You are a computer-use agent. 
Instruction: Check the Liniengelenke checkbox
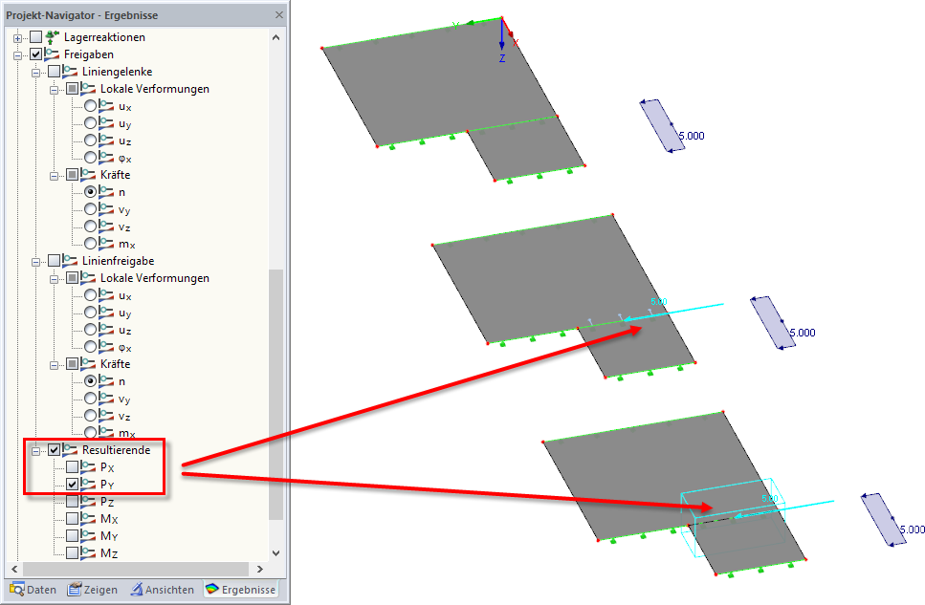tap(55, 72)
